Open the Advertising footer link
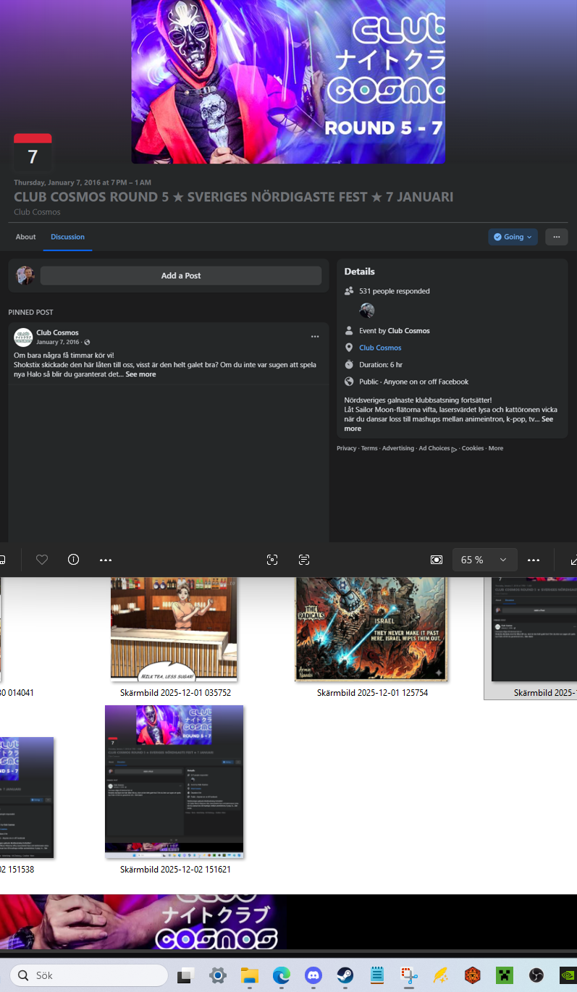The image size is (577, 992). (x=398, y=448)
